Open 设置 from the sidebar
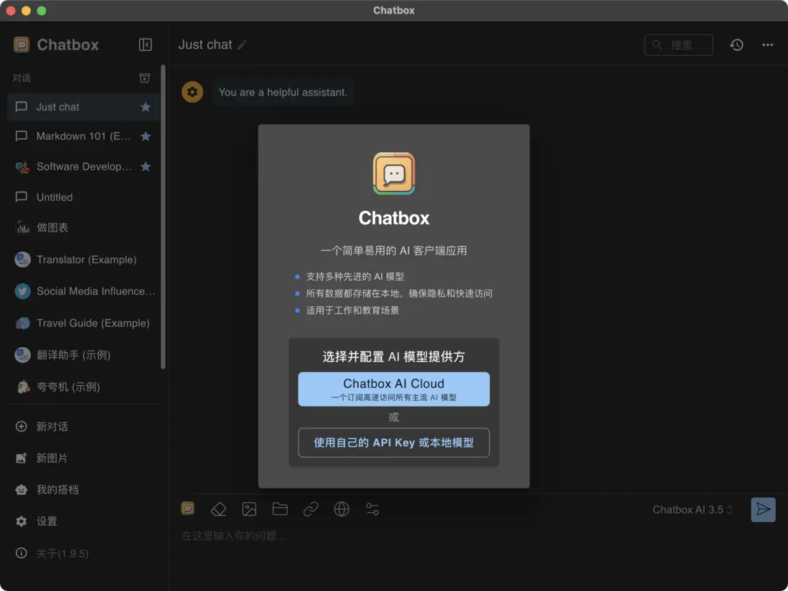Image resolution: width=788 pixels, height=591 pixels. point(43,521)
